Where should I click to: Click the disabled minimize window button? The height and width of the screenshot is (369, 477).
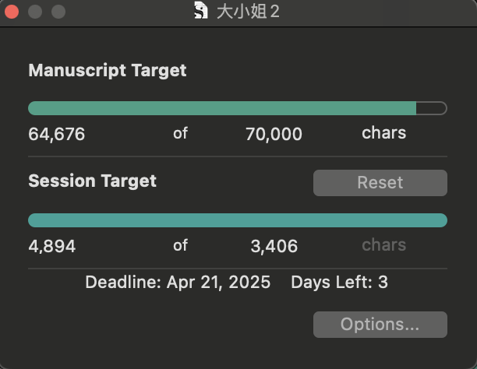pos(35,12)
